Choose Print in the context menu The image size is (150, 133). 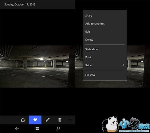pos(105,57)
